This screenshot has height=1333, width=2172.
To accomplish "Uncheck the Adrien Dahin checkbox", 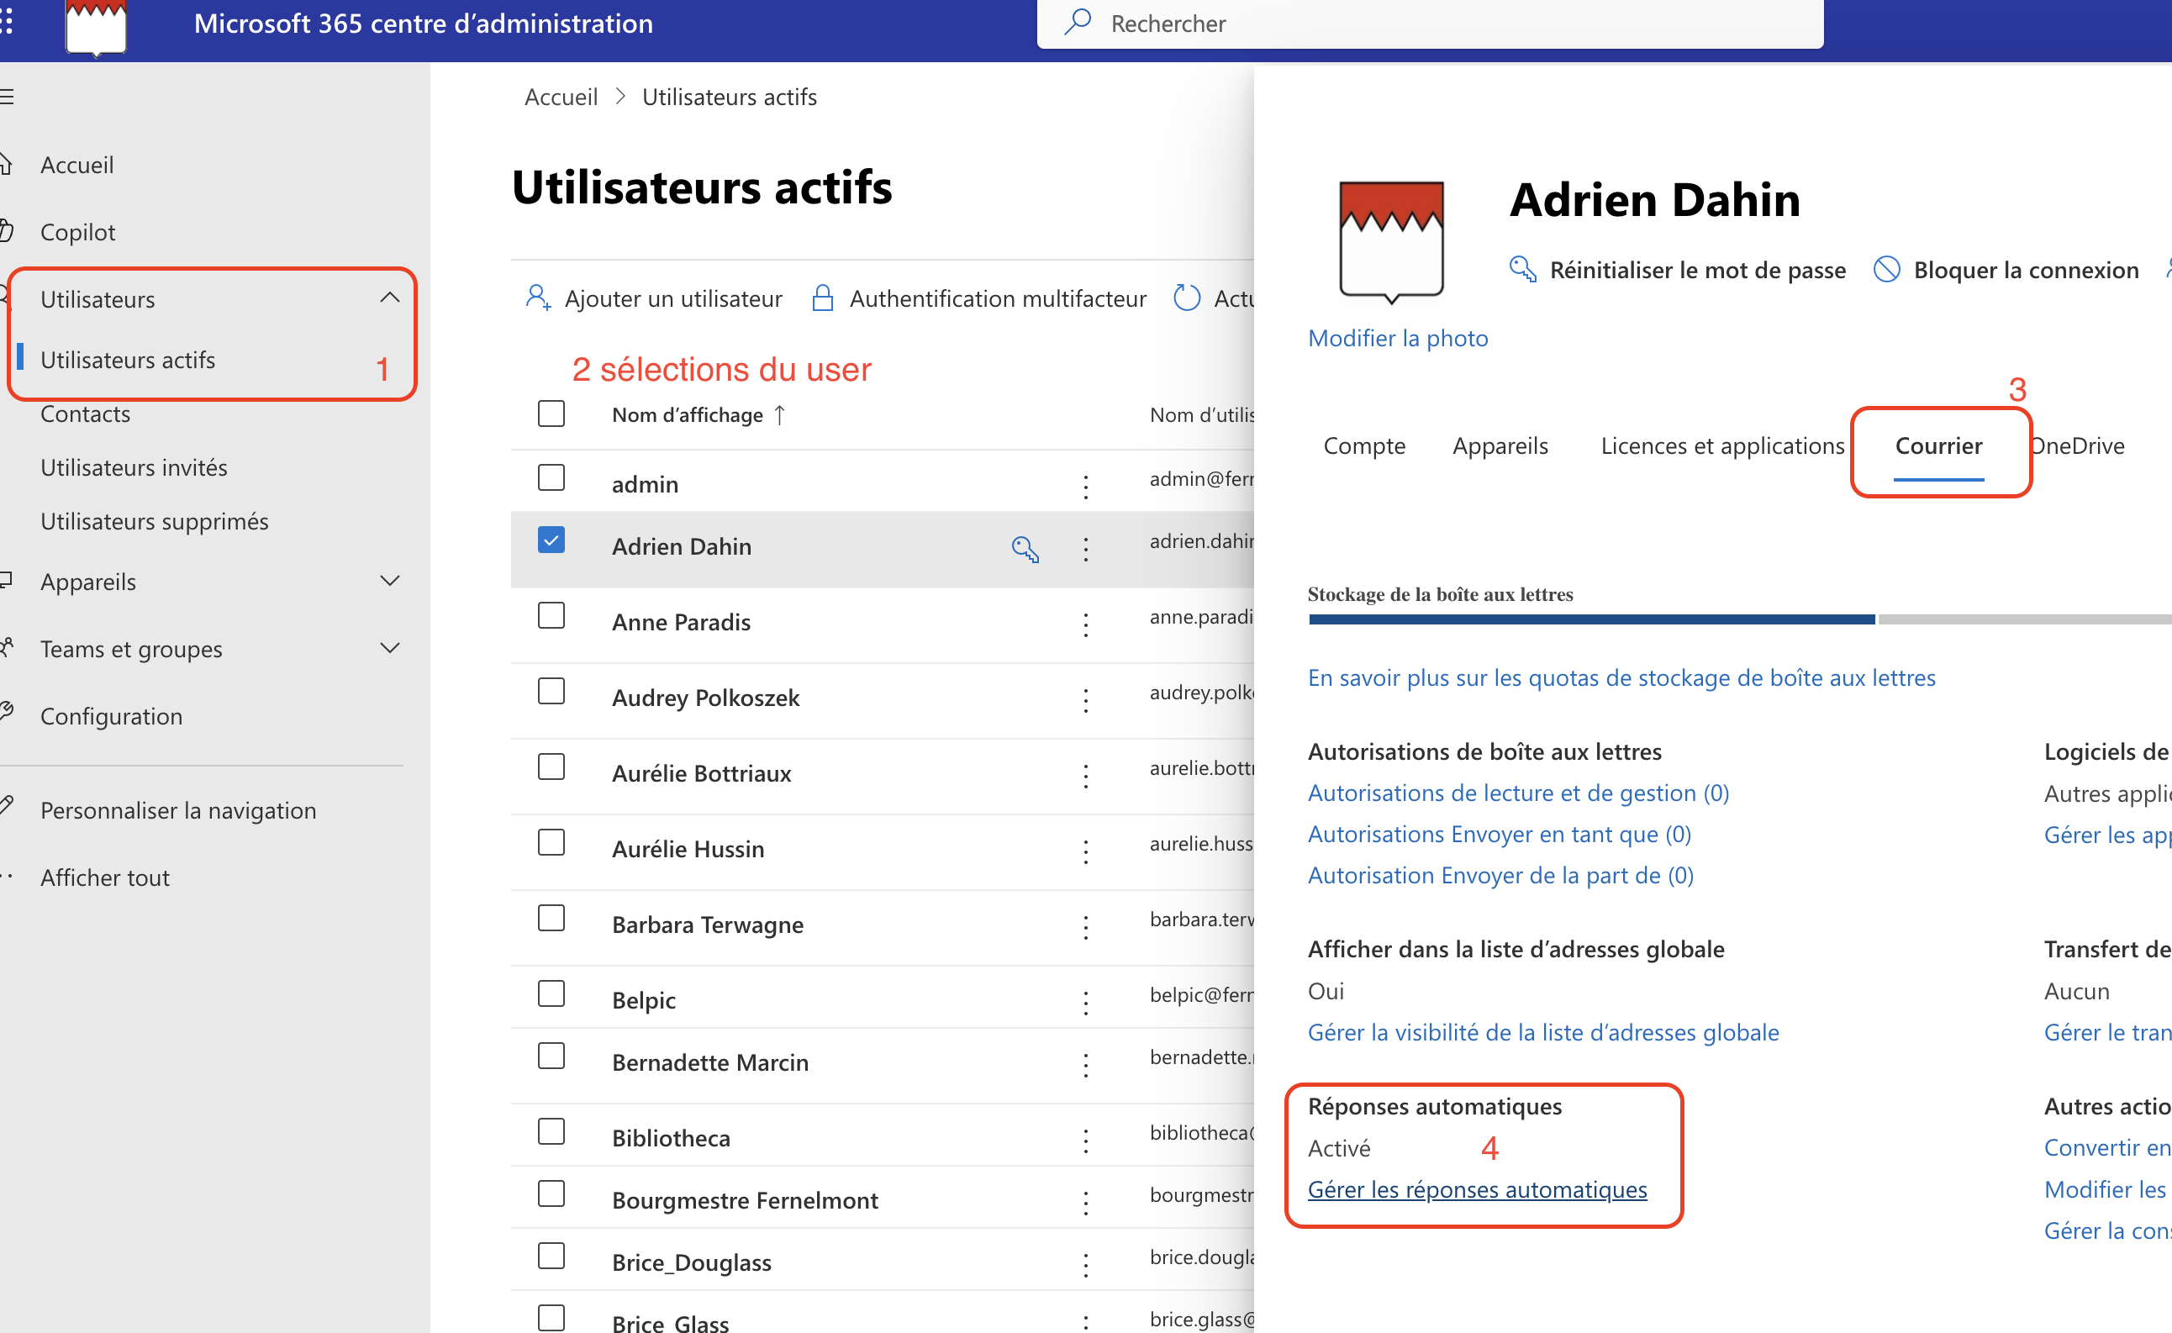I will (551, 540).
